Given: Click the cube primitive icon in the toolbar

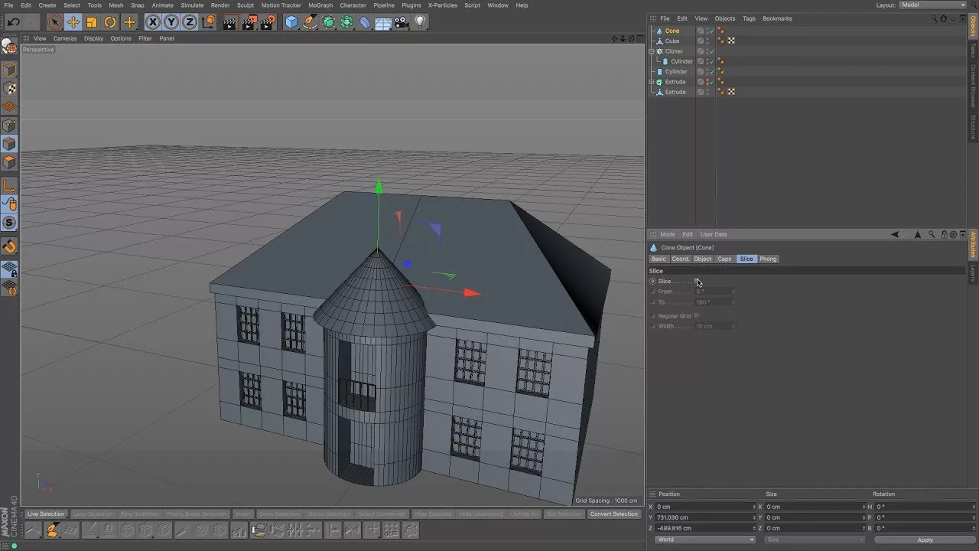Looking at the screenshot, I should click(291, 22).
